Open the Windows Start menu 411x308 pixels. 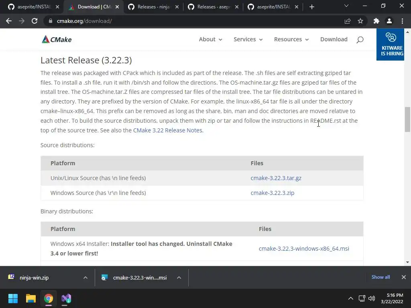[13, 298]
